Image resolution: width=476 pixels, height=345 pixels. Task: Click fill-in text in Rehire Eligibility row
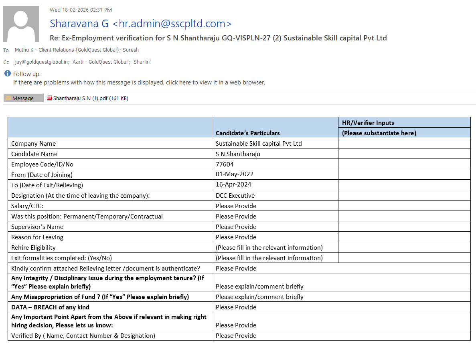[269, 247]
